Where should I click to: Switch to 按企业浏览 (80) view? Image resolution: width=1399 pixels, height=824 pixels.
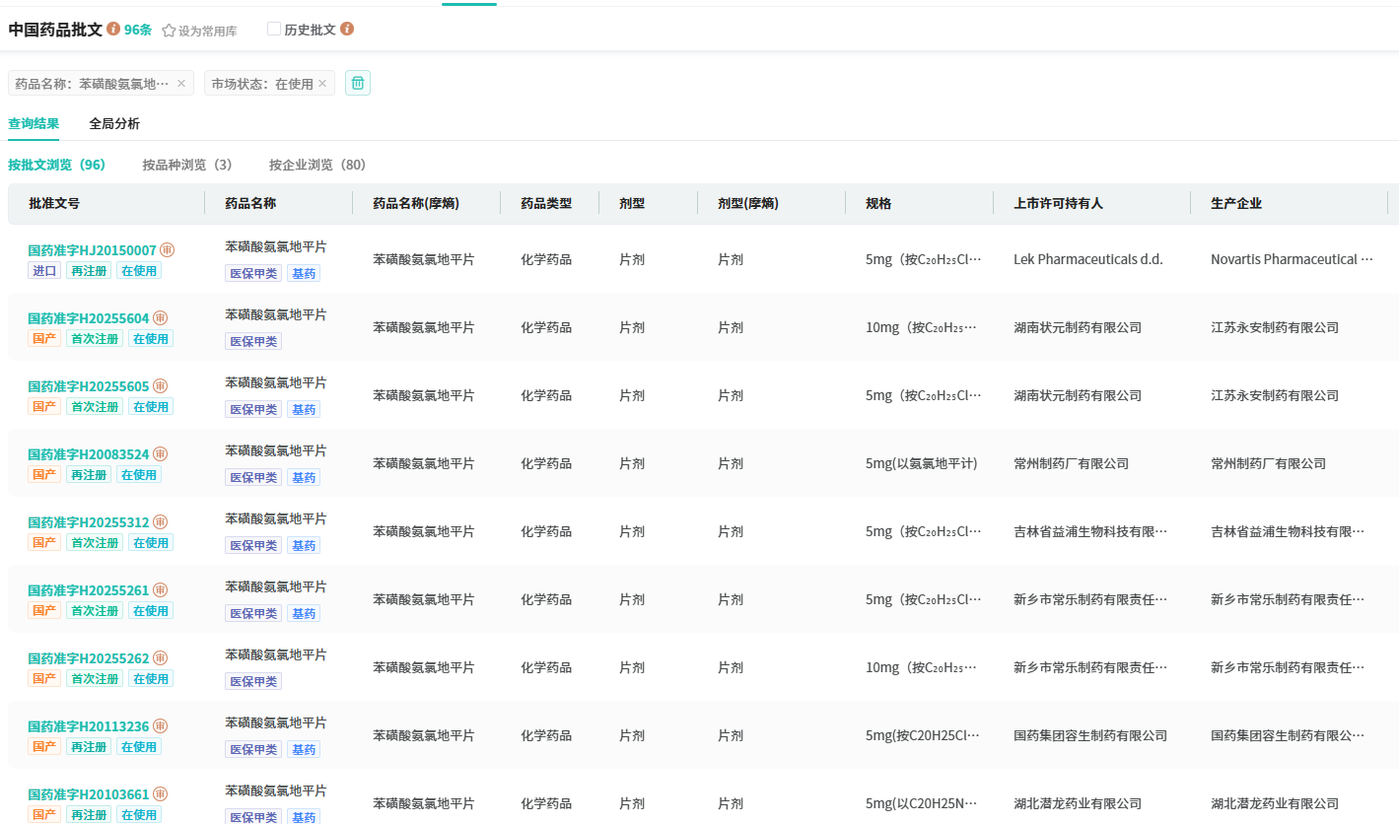[317, 165]
